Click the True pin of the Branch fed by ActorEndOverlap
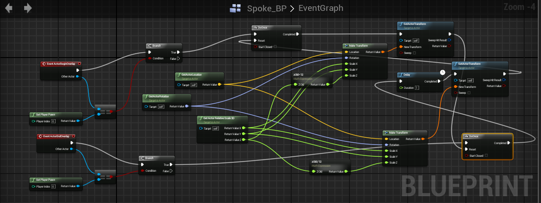This screenshot has height=203, width=541. pyautogui.click(x=171, y=164)
